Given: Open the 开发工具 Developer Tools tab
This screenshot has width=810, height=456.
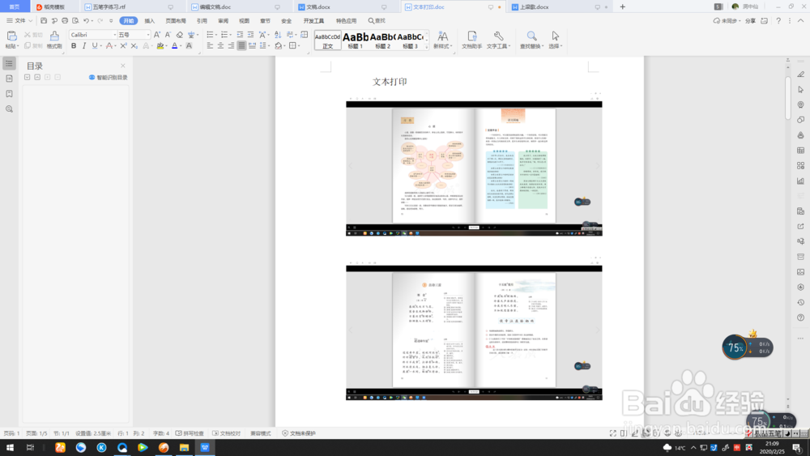Looking at the screenshot, I should 313,21.
